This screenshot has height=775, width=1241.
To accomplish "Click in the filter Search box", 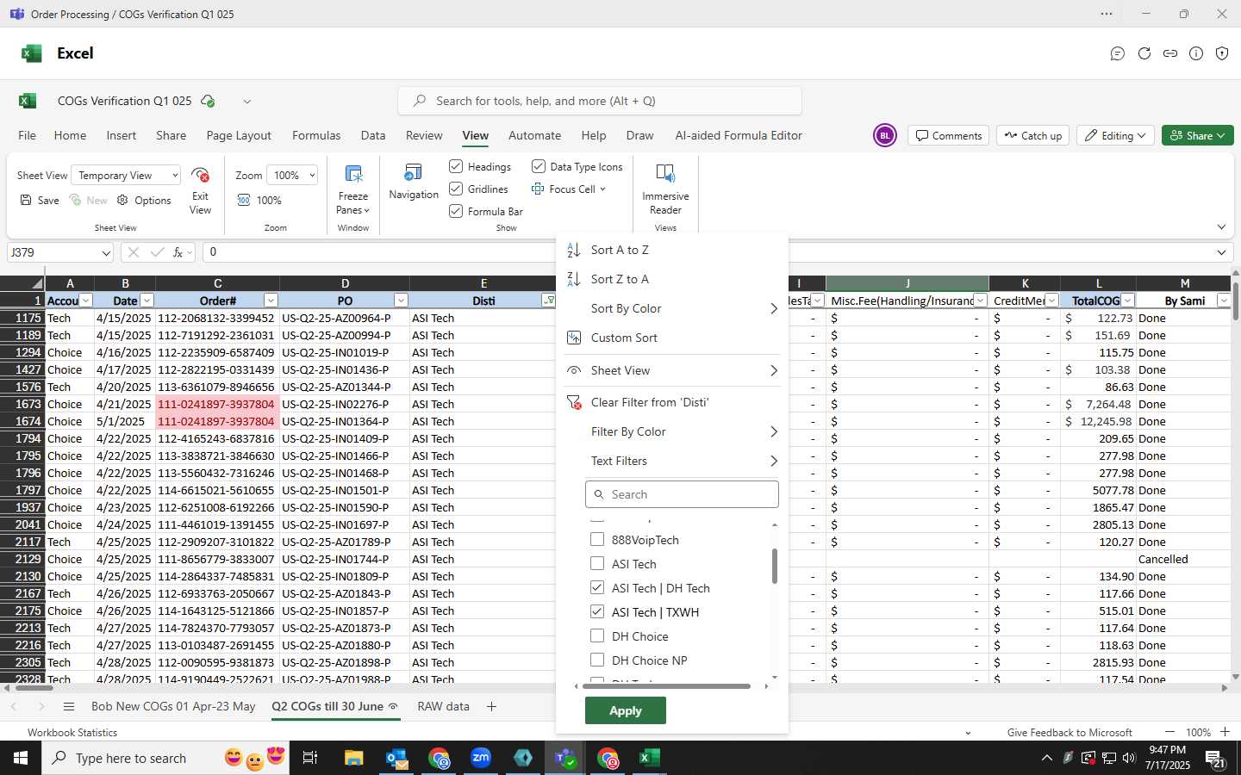I will pyautogui.click(x=682, y=494).
